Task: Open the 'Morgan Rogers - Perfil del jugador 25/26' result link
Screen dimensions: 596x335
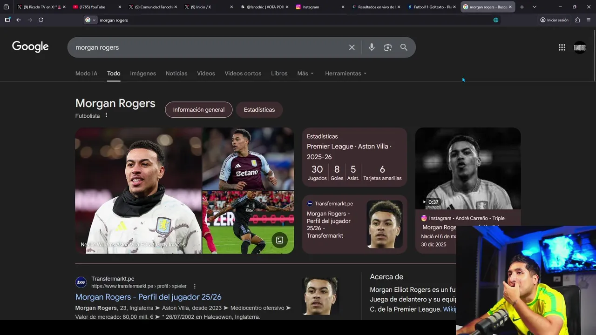Action: click(x=149, y=297)
